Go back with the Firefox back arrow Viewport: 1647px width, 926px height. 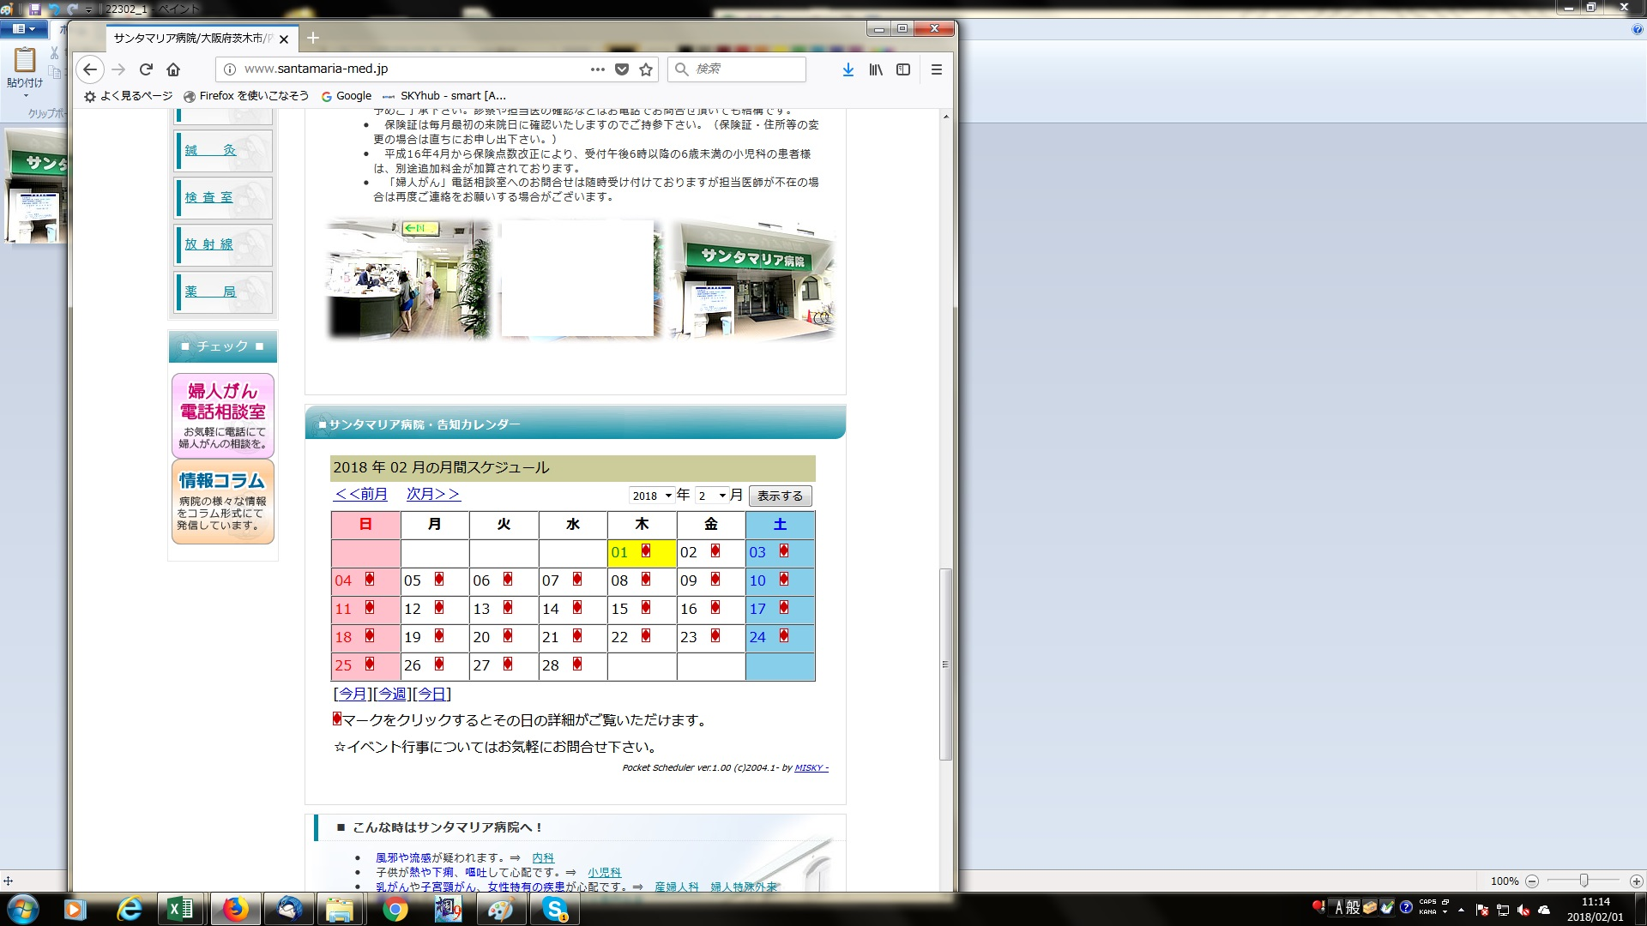tap(90, 69)
